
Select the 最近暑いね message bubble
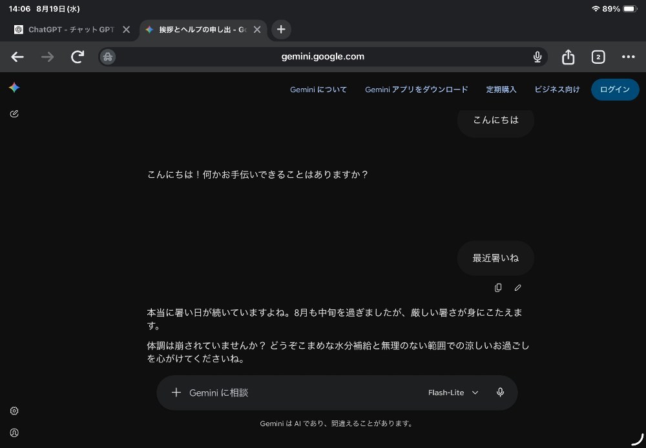pyautogui.click(x=495, y=258)
